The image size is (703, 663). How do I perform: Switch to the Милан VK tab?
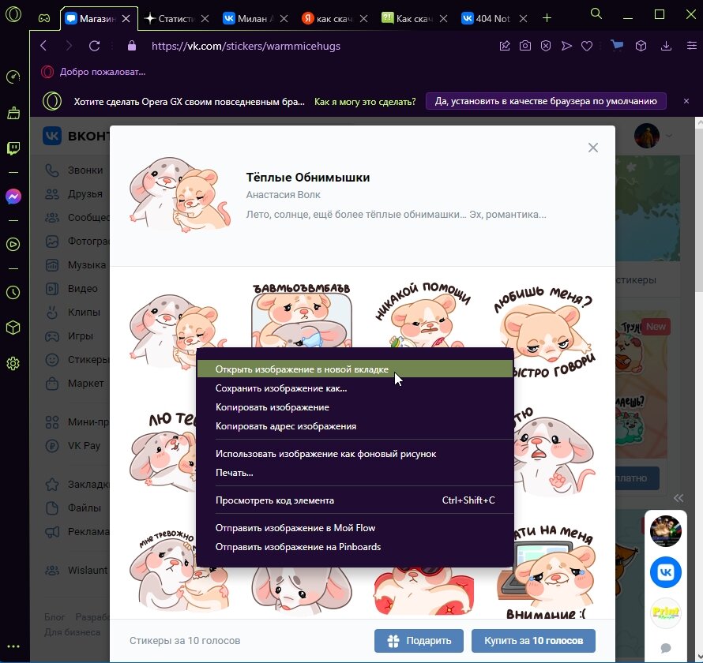[255, 19]
